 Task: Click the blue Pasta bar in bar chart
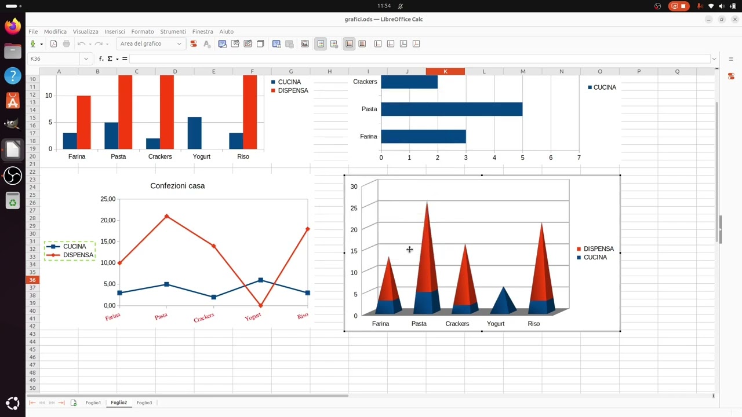pos(452,109)
